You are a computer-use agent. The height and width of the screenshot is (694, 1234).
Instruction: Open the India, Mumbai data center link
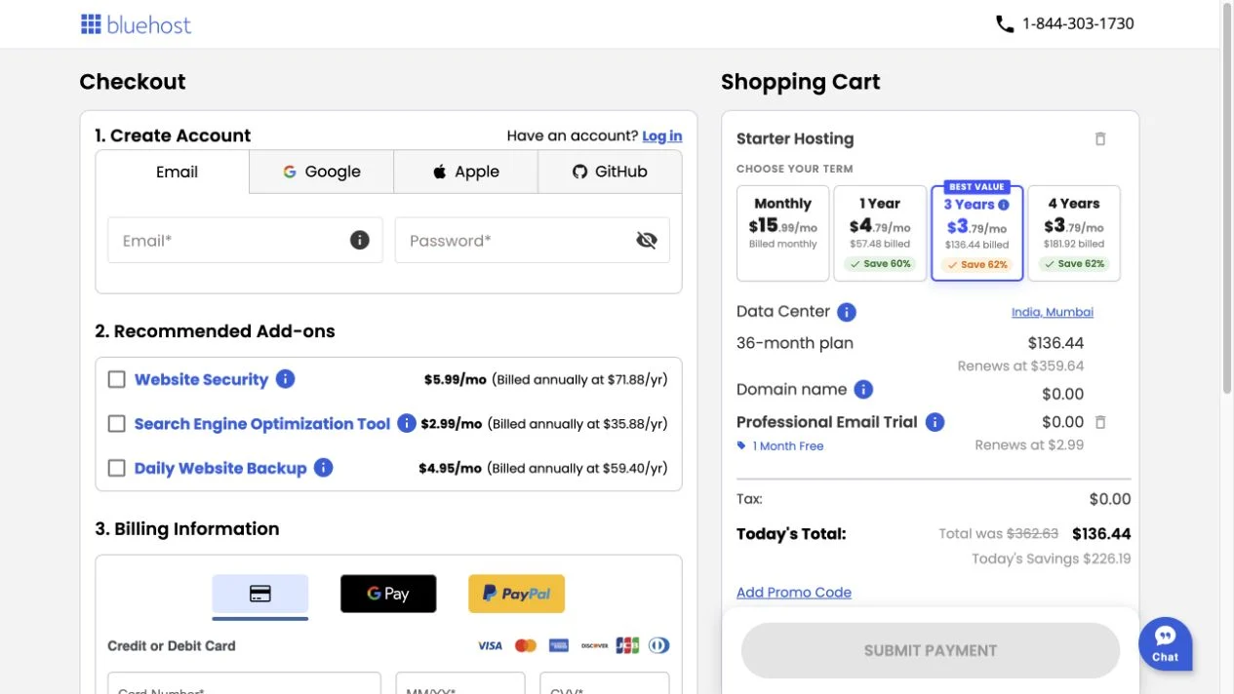(1053, 312)
